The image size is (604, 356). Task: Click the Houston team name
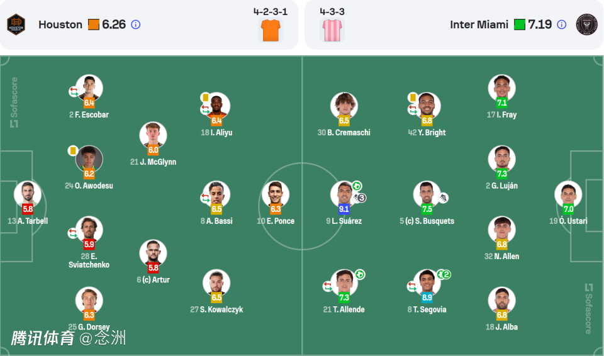[60, 25]
